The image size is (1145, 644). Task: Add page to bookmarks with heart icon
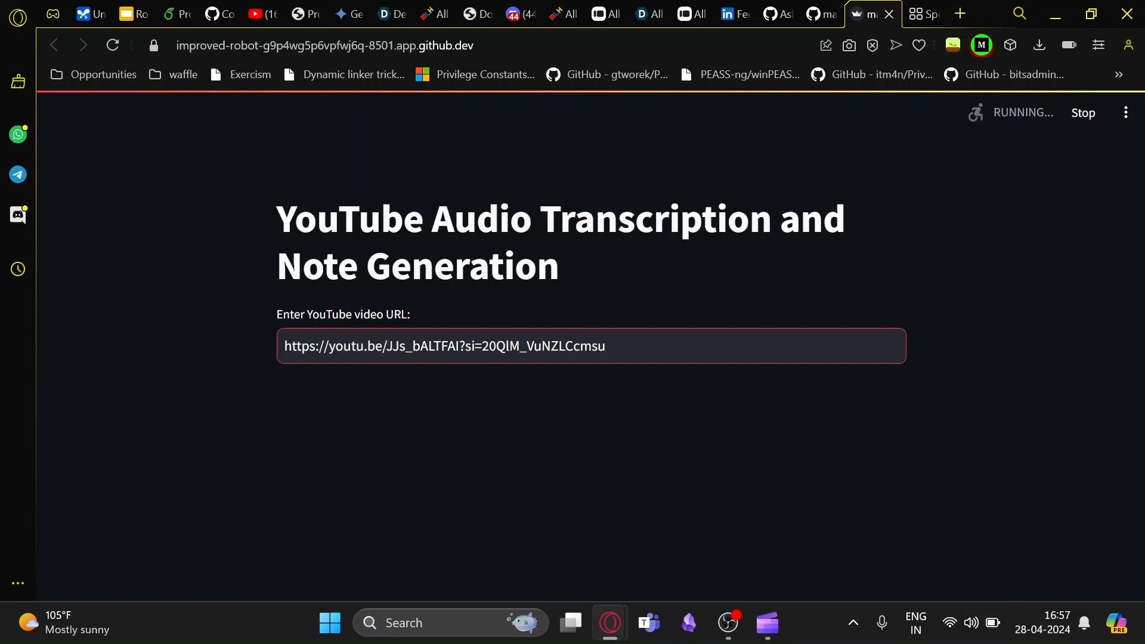(919, 45)
